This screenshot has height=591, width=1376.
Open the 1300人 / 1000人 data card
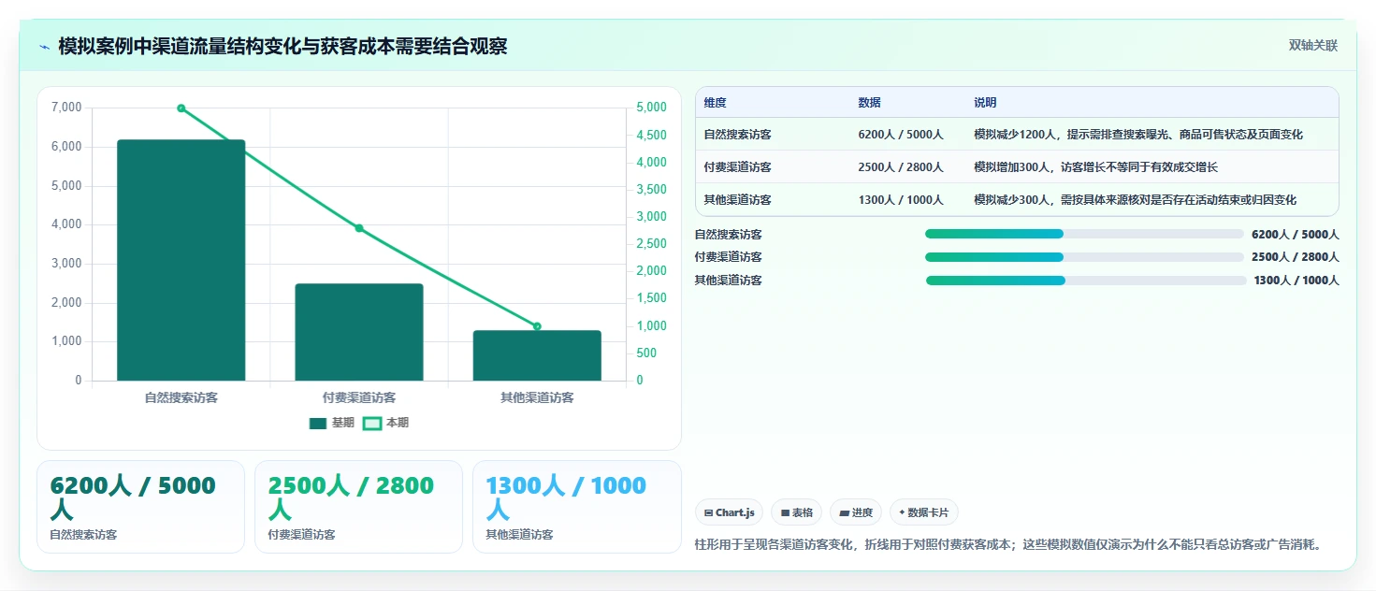click(x=577, y=507)
